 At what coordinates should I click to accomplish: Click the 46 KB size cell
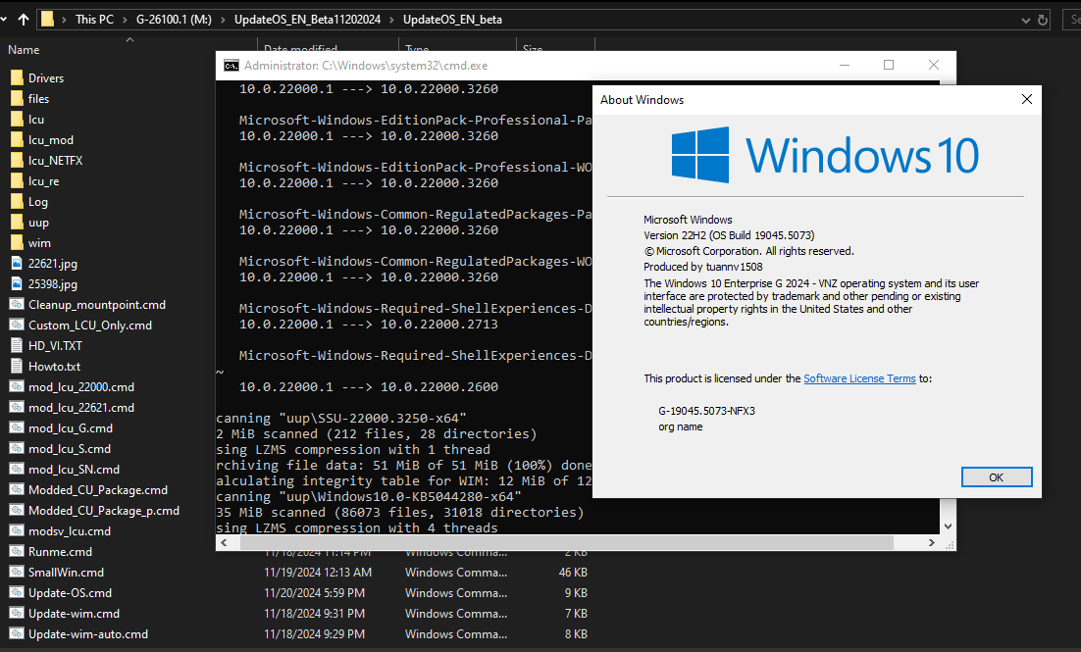[x=573, y=572]
